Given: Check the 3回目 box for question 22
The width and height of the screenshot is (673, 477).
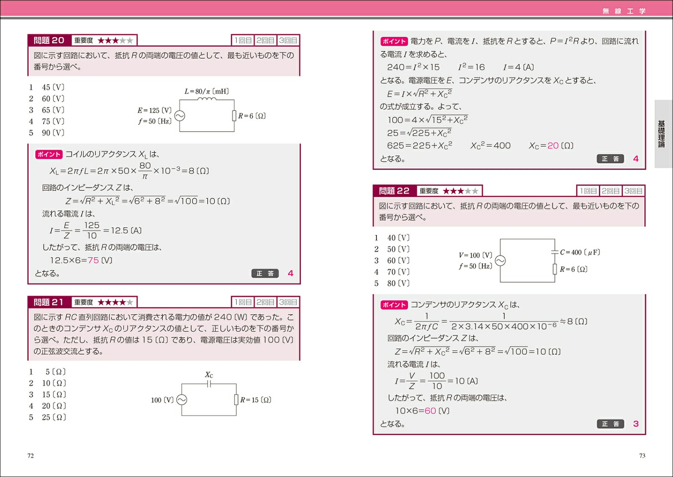Looking at the screenshot, I should (x=633, y=191).
